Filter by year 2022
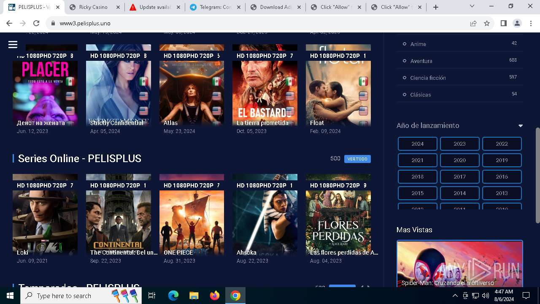 [x=502, y=144]
